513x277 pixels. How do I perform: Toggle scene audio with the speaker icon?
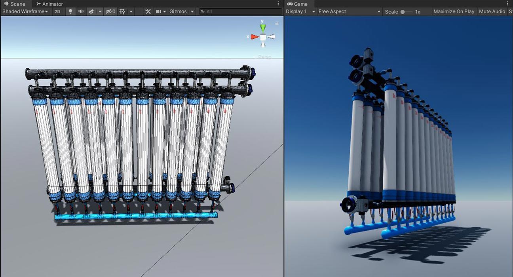(81, 11)
